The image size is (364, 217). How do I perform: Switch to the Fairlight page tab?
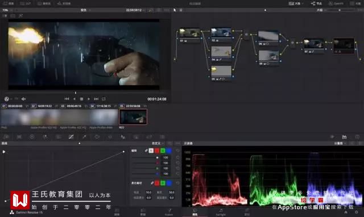pos(221,212)
